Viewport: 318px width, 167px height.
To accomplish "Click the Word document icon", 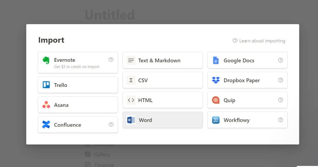I will click(131, 120).
